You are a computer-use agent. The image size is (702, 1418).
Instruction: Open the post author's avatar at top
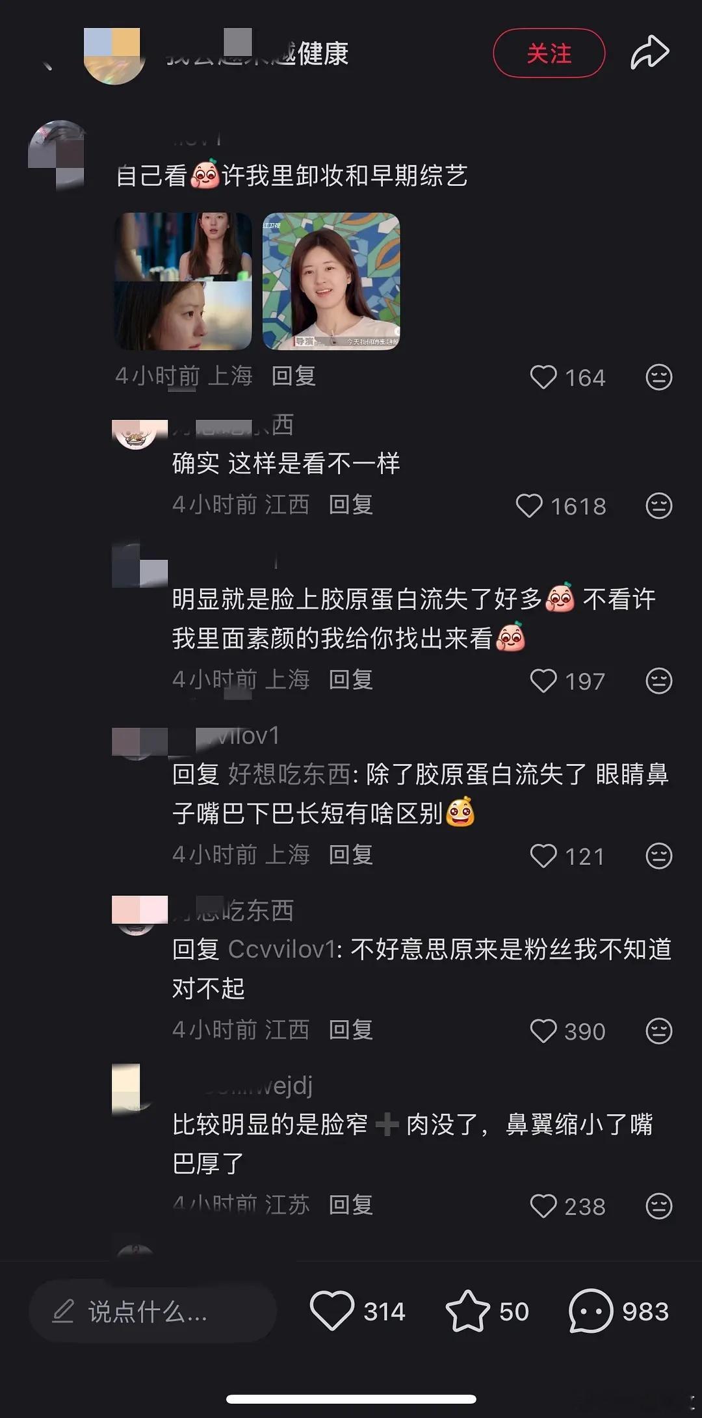113,55
